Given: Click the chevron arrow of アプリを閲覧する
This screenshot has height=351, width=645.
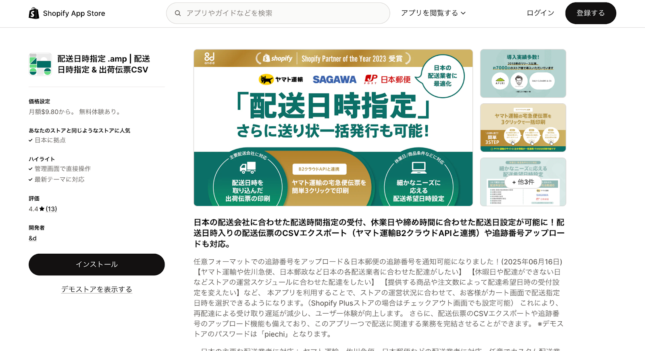Looking at the screenshot, I should point(463,13).
